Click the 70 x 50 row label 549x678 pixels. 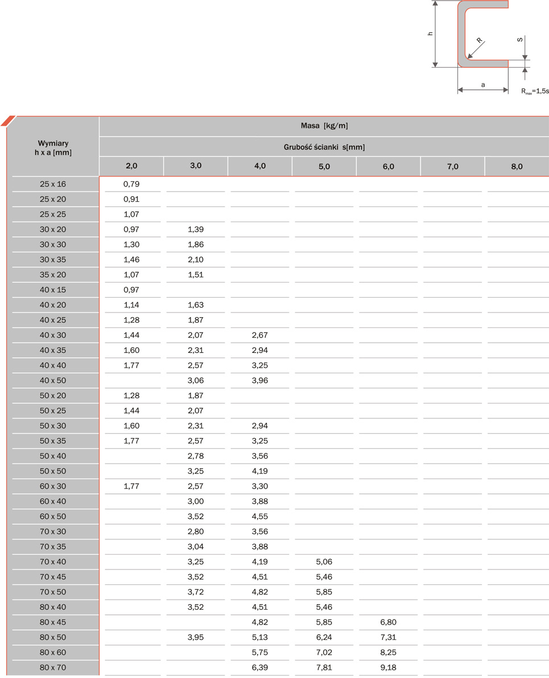(53, 592)
